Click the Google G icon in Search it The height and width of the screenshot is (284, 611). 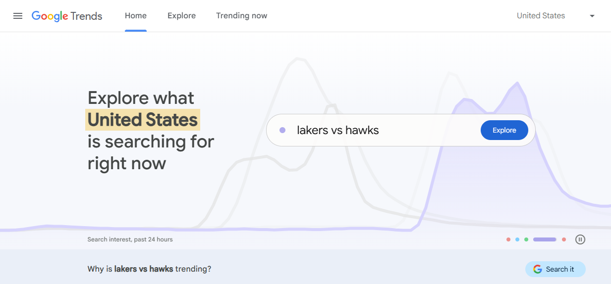538,269
